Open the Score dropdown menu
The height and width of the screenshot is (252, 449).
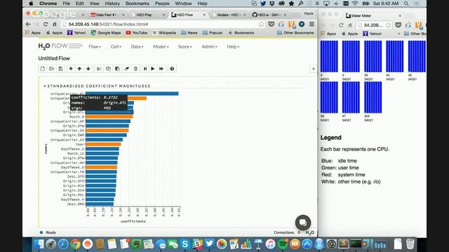(x=185, y=47)
